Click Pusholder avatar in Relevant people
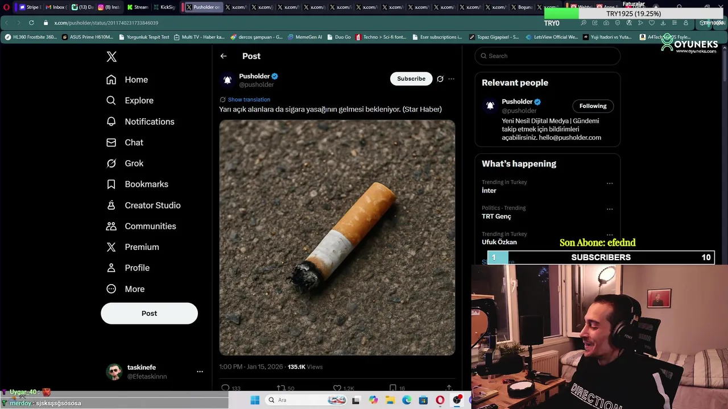728x409 pixels. point(490,106)
